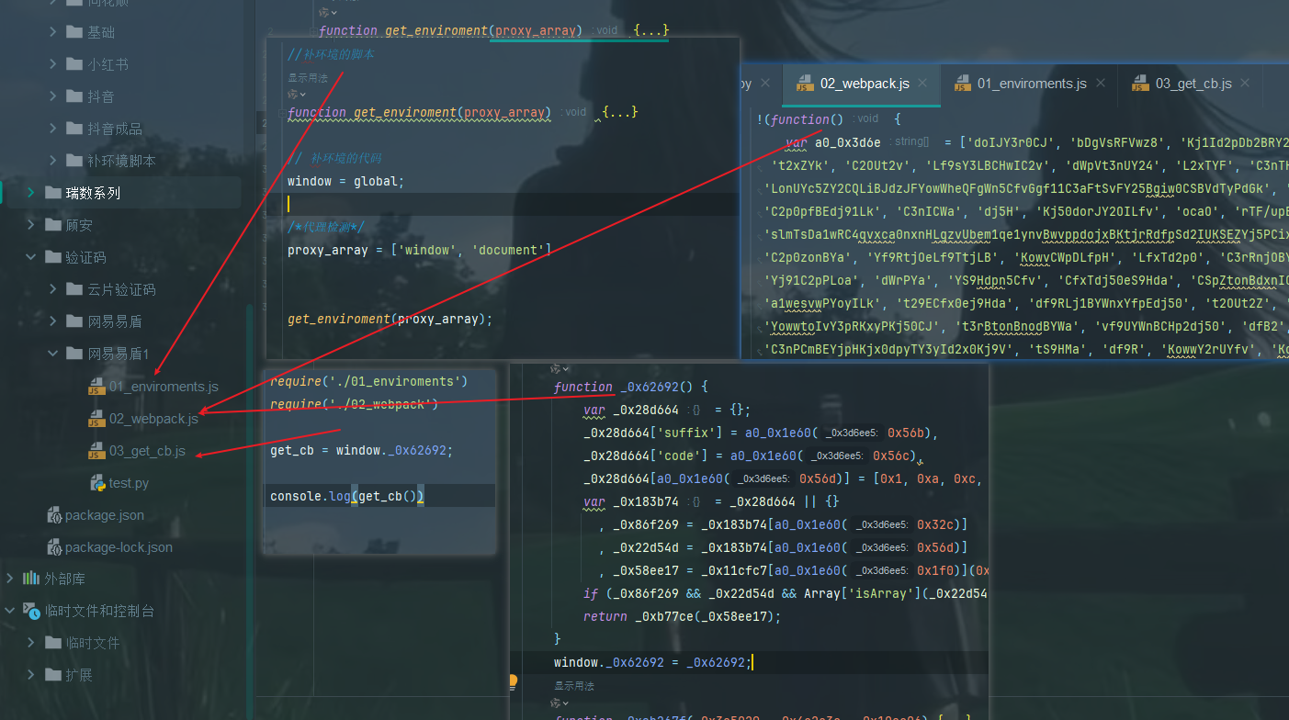This screenshot has width=1289, height=720.
Task: Click the folder icon beside 扩展
Action: pyautogui.click(x=52, y=675)
